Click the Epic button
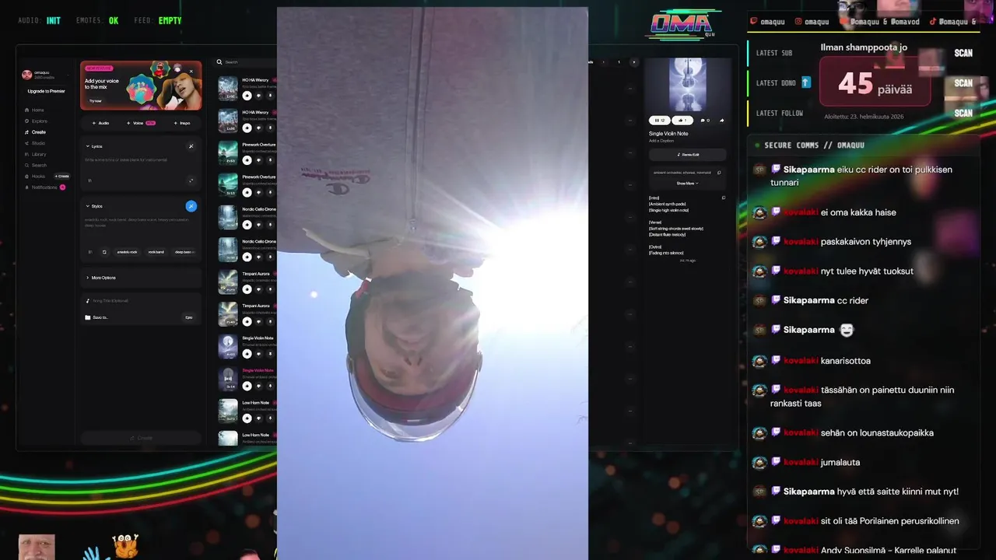996x560 pixels. [x=188, y=317]
